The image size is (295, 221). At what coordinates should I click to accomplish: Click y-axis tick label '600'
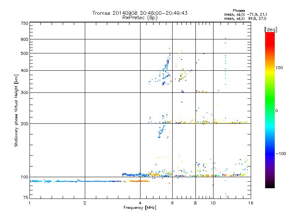pos(24,39)
